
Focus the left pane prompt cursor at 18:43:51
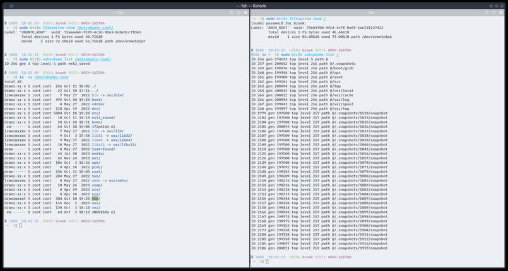pos(20,226)
